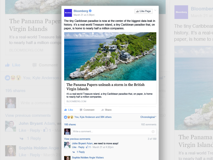Click the thumbs-up icon beside Like
The height and width of the screenshot is (160, 213).
click(x=65, y=110)
